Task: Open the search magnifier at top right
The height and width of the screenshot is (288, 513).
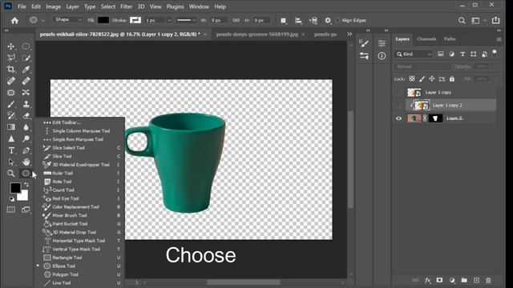Action: (462, 21)
